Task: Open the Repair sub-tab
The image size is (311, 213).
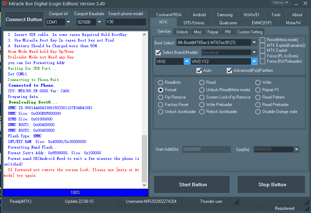Action: coord(213,32)
